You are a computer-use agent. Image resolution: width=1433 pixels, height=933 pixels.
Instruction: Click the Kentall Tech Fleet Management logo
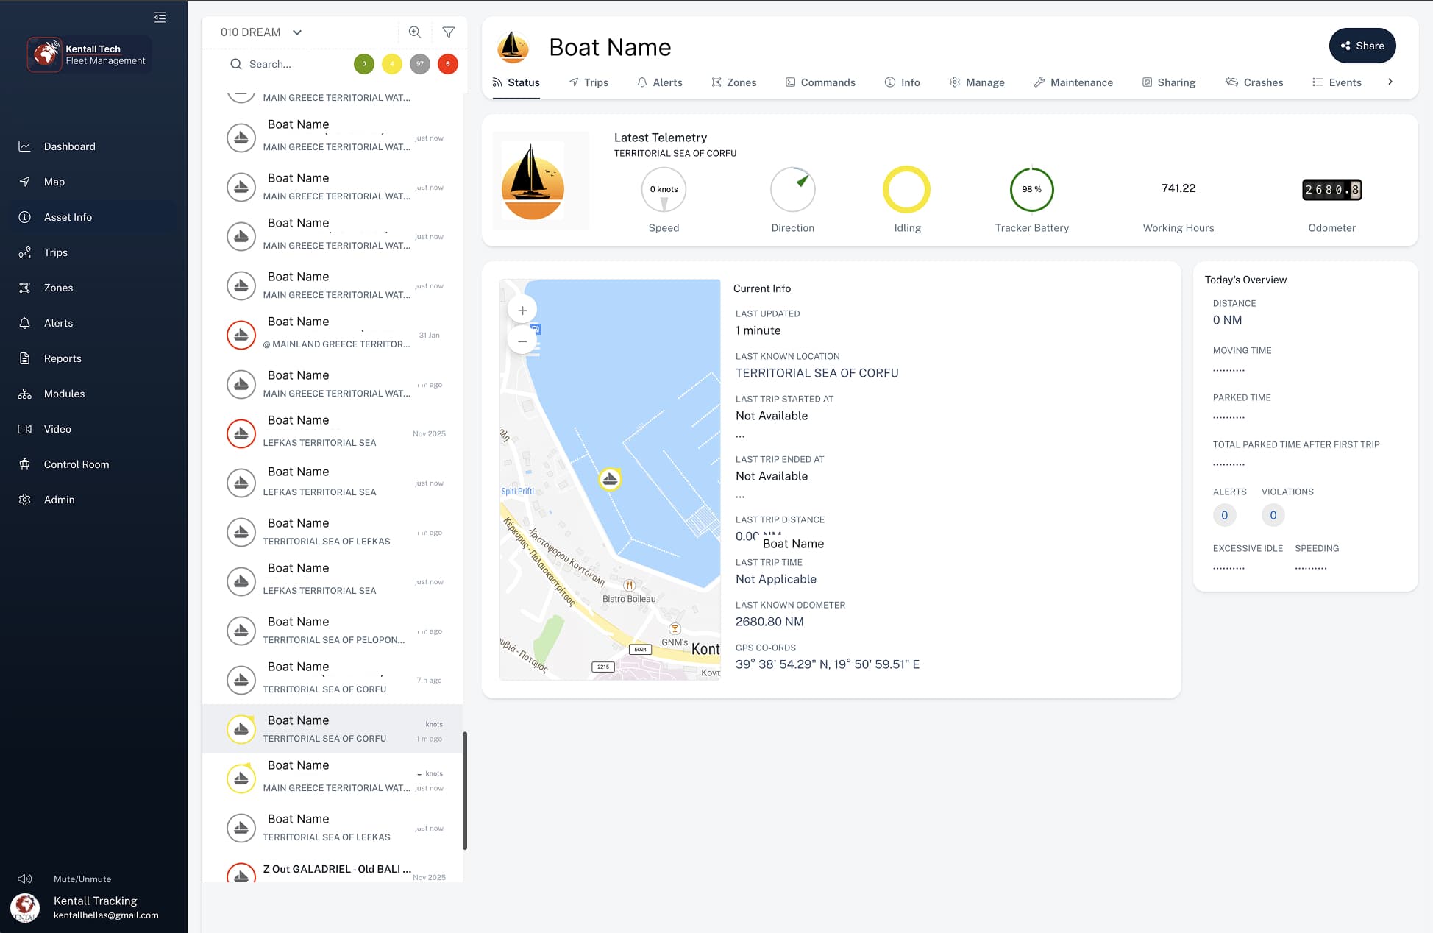(89, 54)
